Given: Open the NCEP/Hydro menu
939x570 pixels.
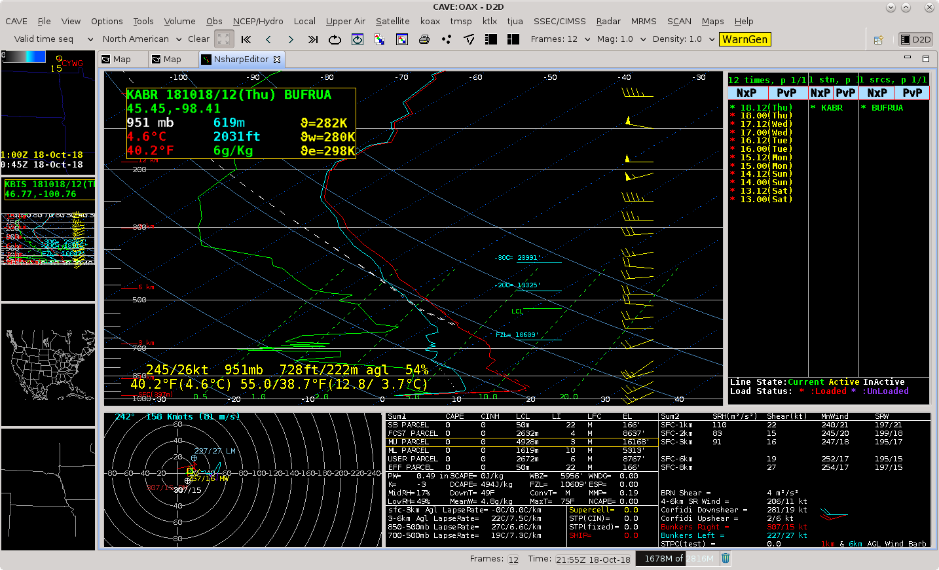Looking at the screenshot, I should click(258, 21).
